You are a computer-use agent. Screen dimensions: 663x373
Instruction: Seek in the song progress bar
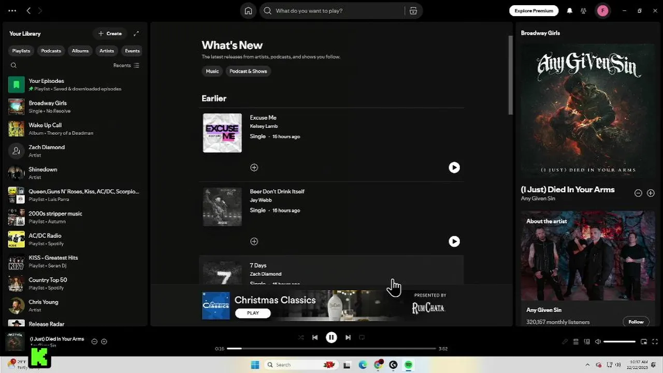(331, 349)
